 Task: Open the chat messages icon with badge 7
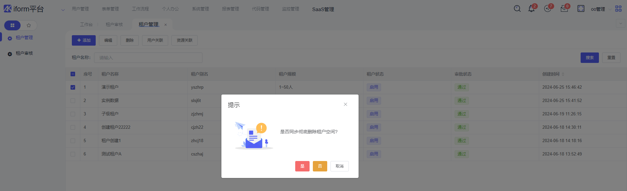(x=548, y=9)
